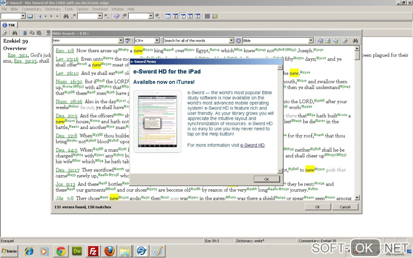
Task: Click the document edit icon in Bible Search
Action: point(345,41)
